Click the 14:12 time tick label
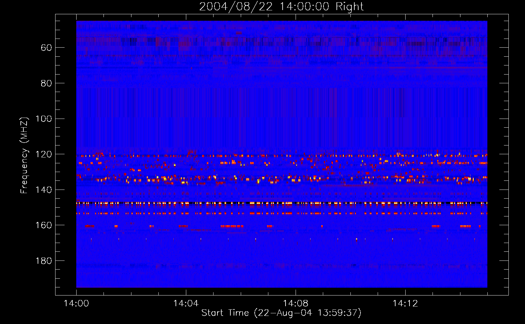The width and height of the screenshot is (525, 324). tap(405, 303)
